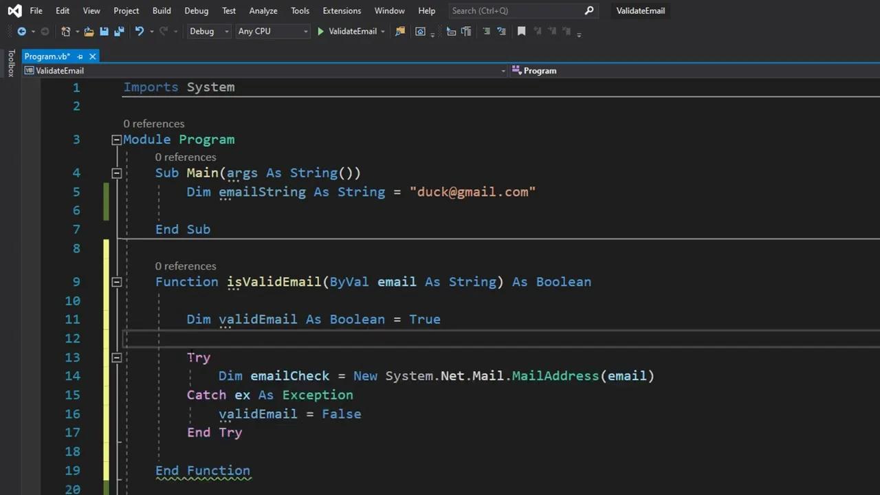880x495 pixels.
Task: Collapse the isValidEmail function body
Action: (116, 282)
